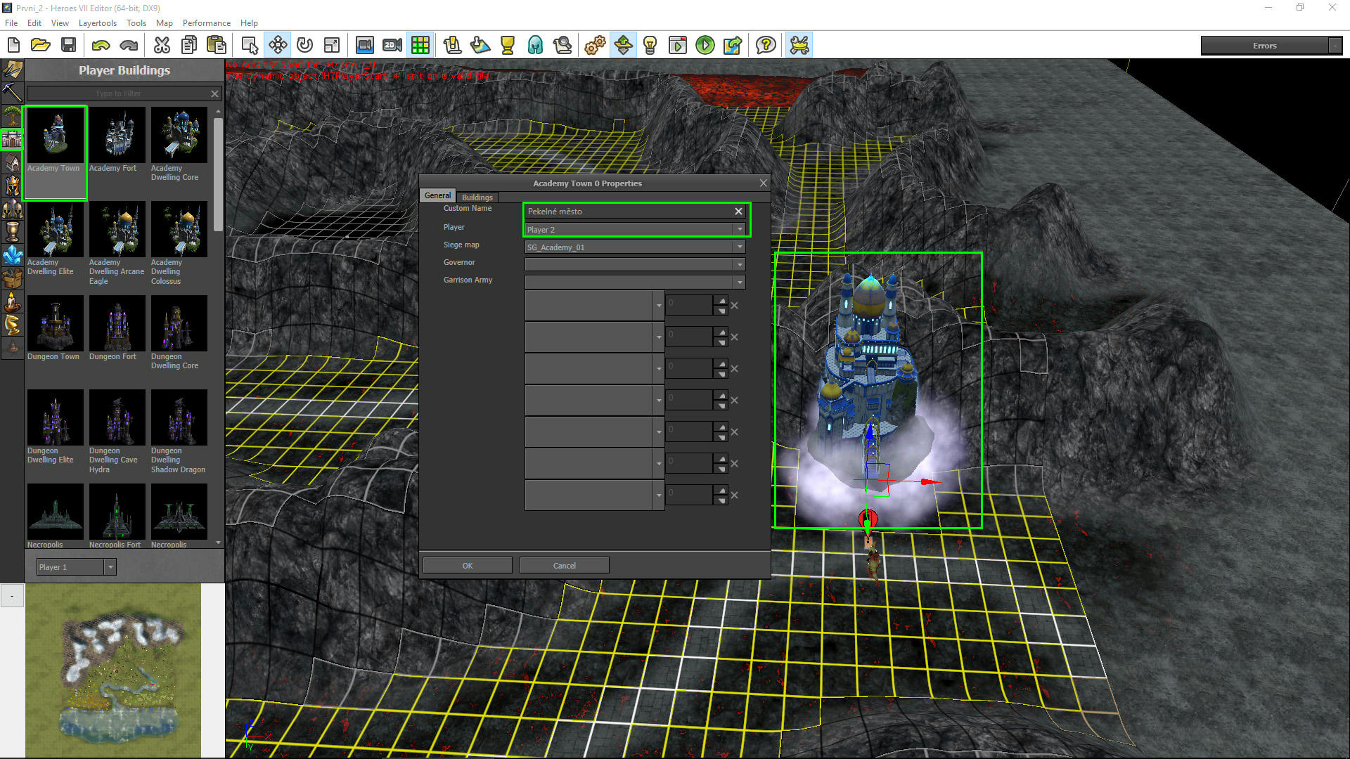Screen dimensions: 1350x759
Task: Open the Performance menu
Action: tap(207, 23)
